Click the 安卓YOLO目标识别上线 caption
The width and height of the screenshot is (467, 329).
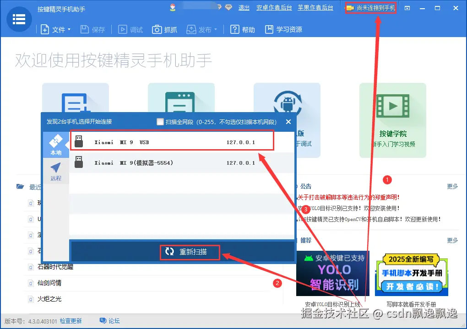(x=333, y=304)
